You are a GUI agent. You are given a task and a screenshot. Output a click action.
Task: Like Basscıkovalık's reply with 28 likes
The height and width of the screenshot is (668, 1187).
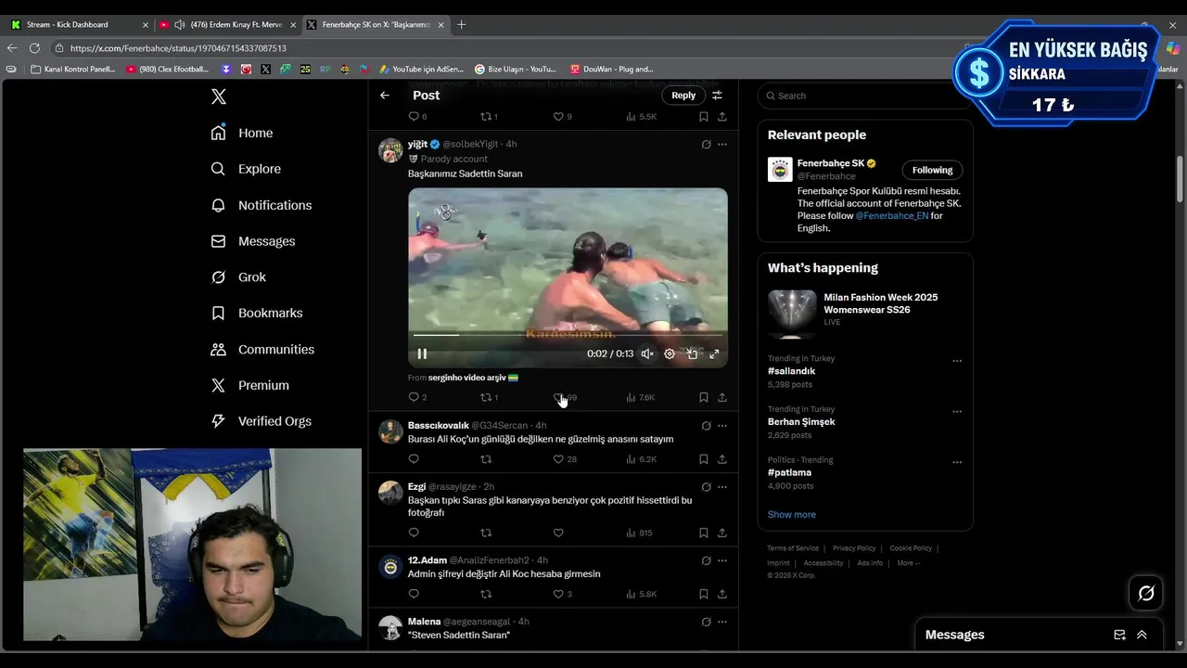(x=565, y=458)
